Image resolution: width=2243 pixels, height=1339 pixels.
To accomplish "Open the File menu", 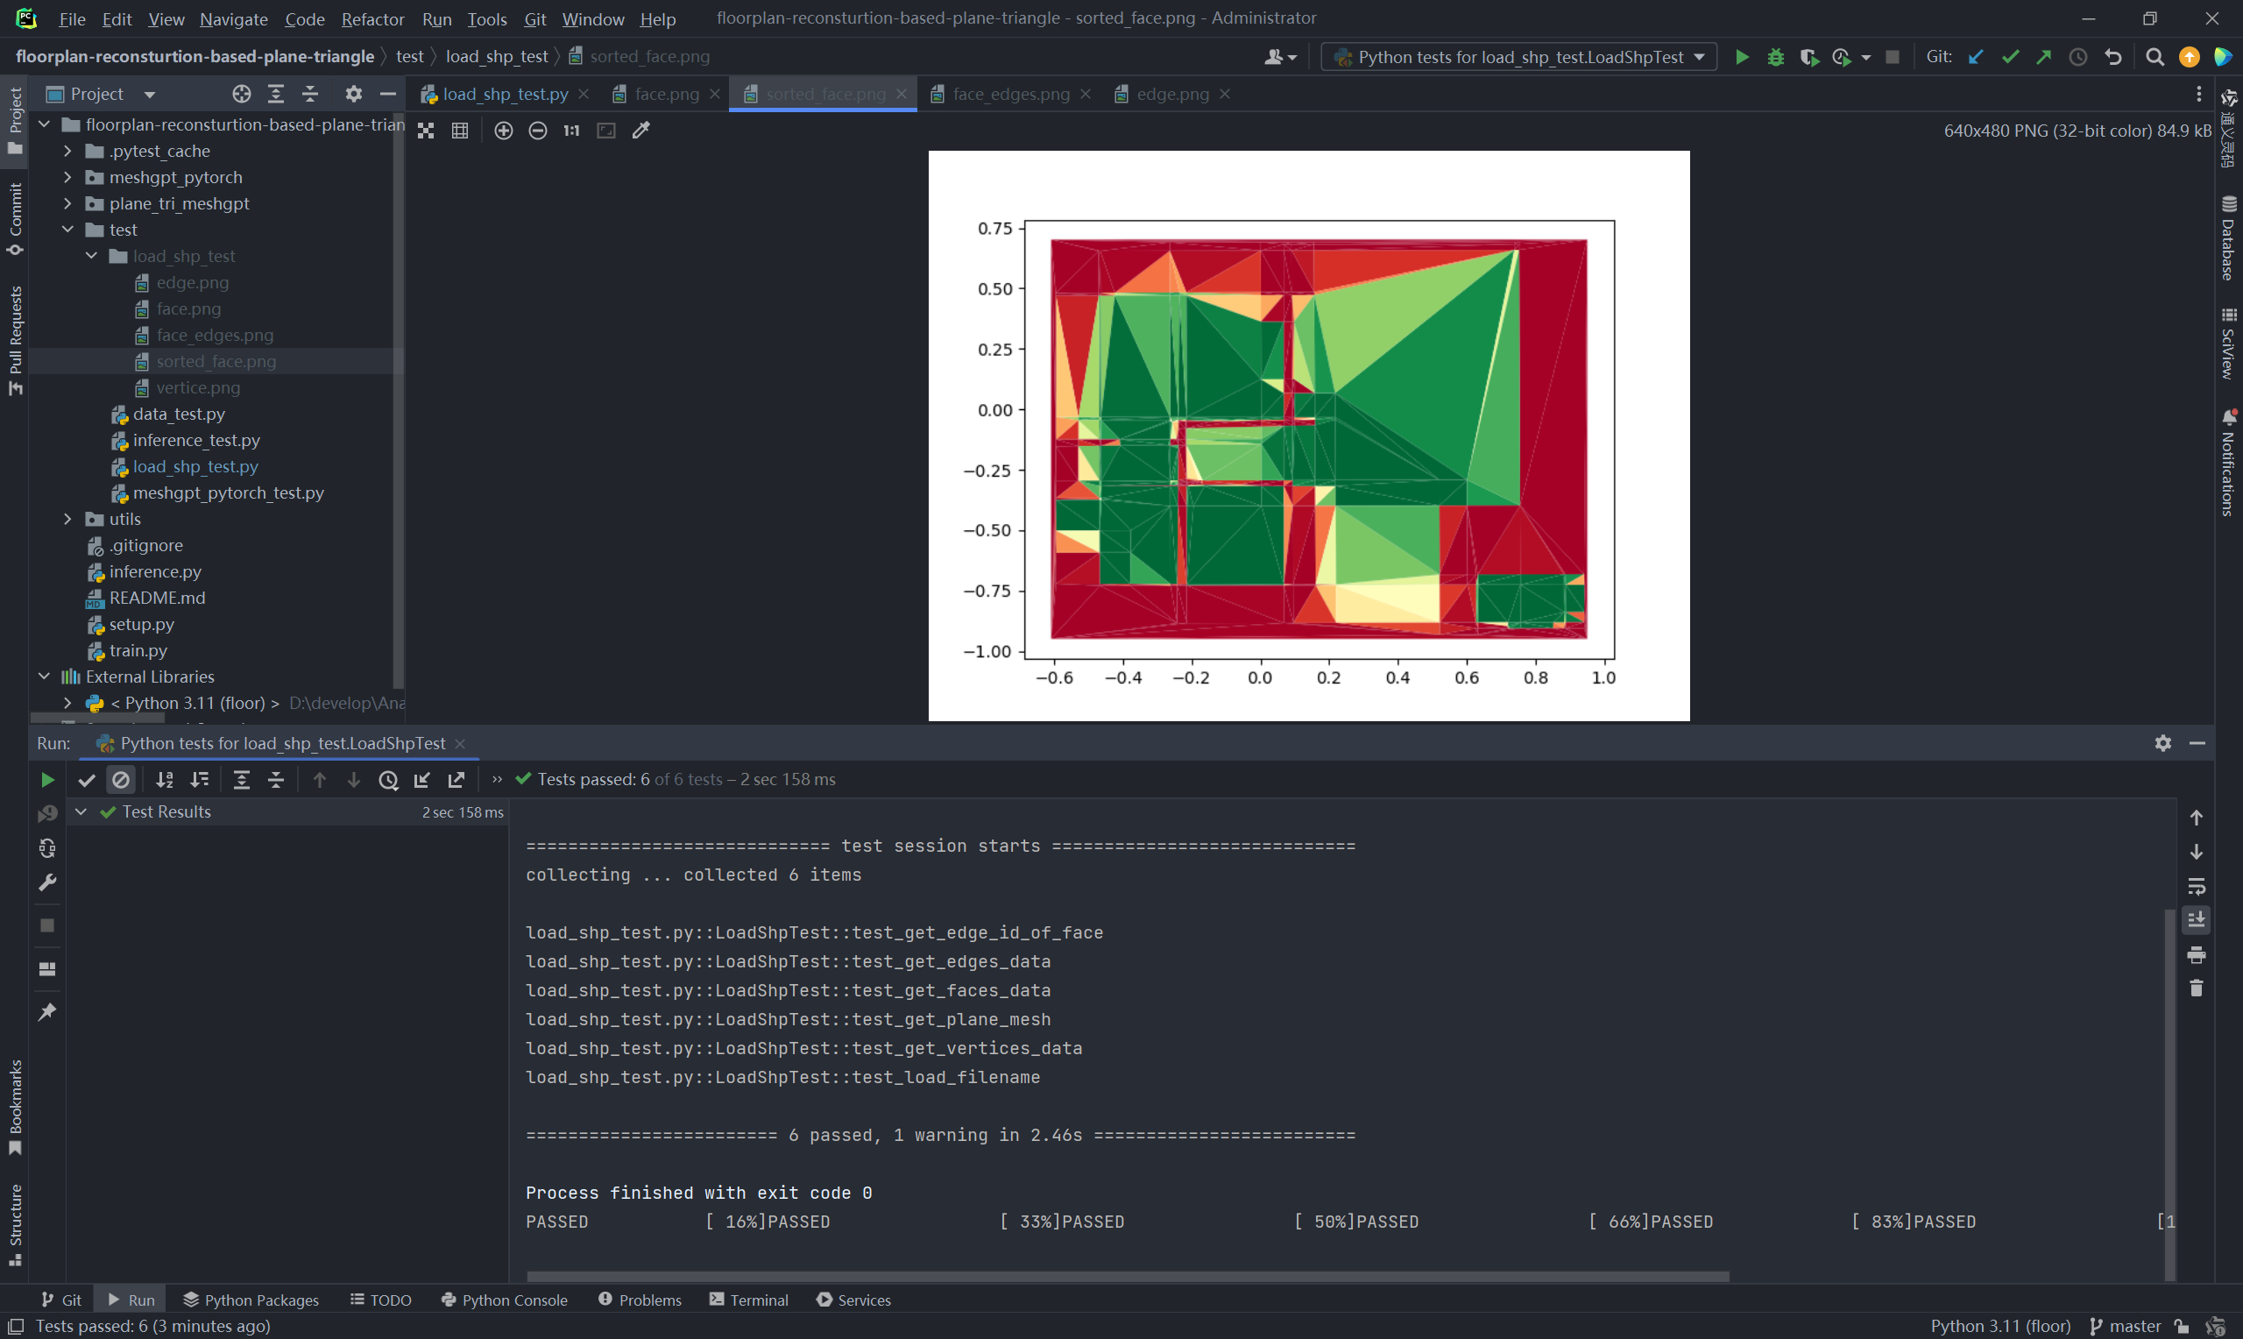I will pos(71,19).
